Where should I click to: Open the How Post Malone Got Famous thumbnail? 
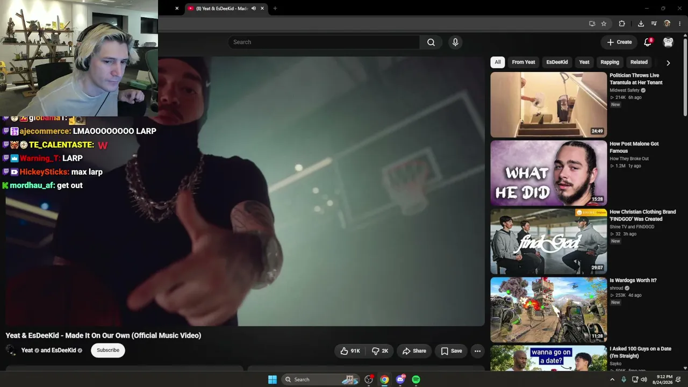[548, 173]
